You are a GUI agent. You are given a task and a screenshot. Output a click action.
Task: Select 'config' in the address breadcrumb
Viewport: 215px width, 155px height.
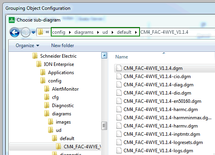point(59,32)
